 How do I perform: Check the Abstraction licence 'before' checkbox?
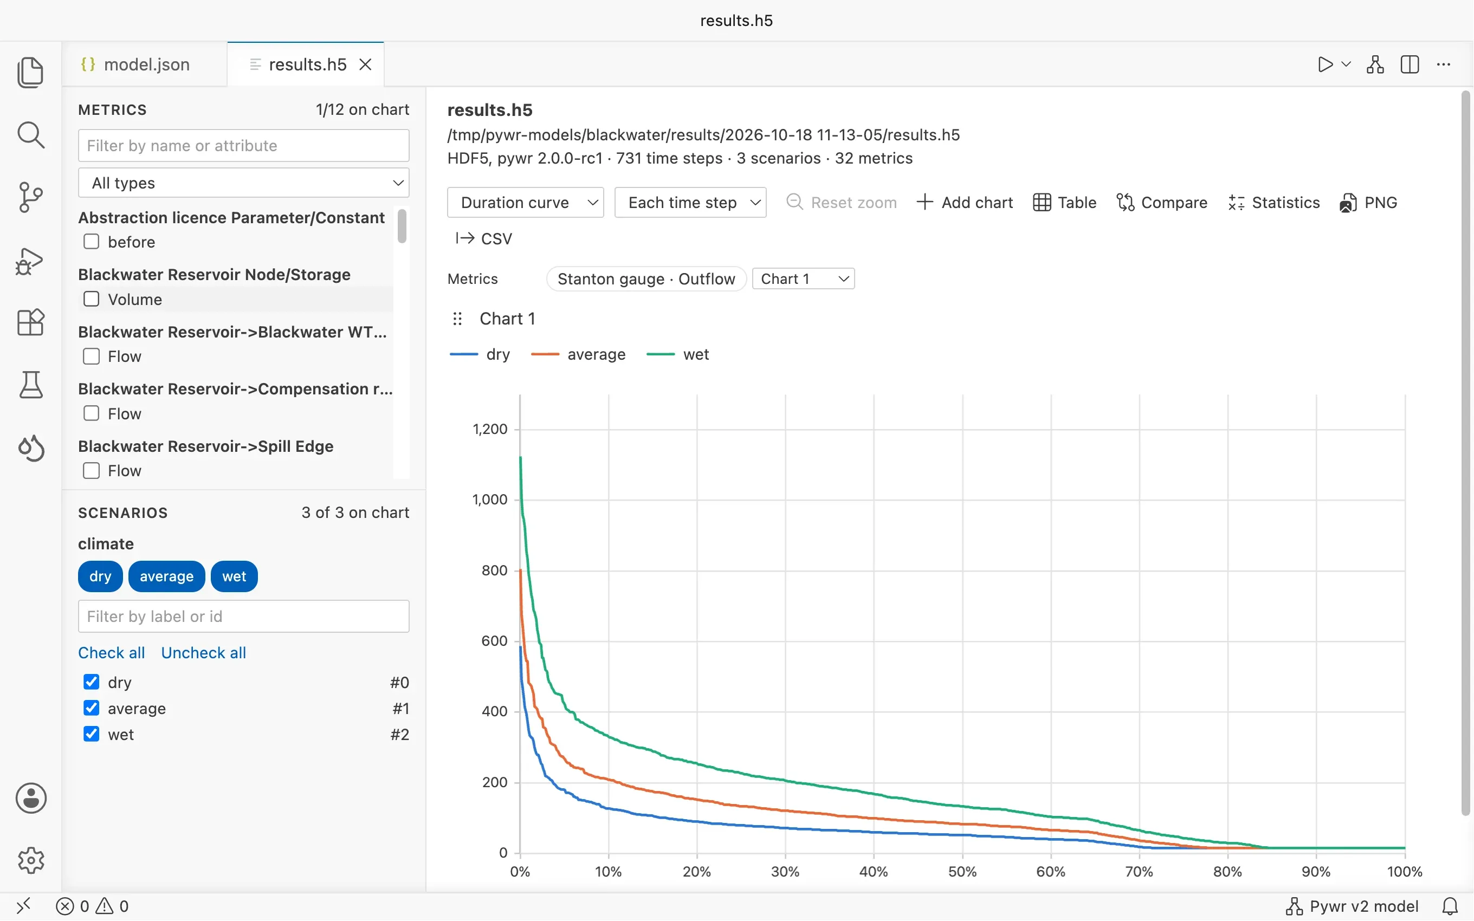pyautogui.click(x=92, y=242)
